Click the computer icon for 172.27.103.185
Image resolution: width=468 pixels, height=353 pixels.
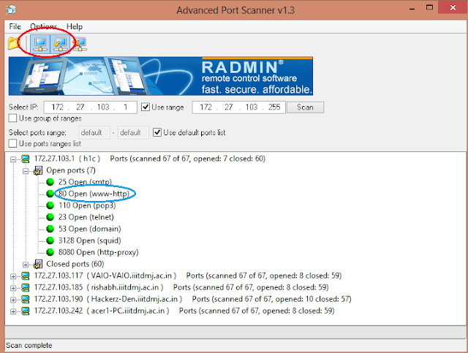pos(26,288)
